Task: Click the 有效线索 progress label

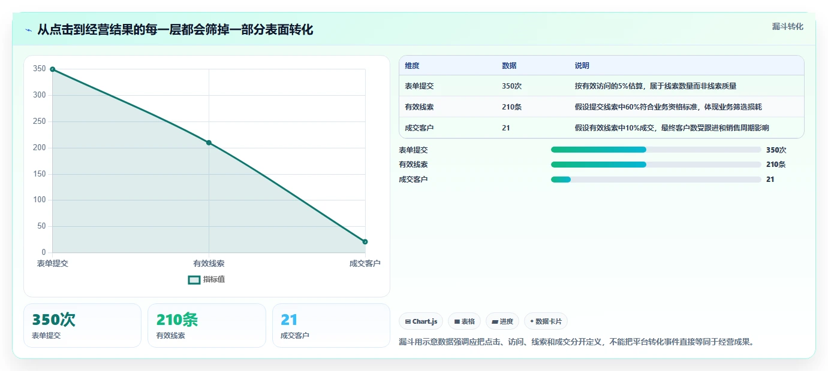Action: (x=413, y=165)
